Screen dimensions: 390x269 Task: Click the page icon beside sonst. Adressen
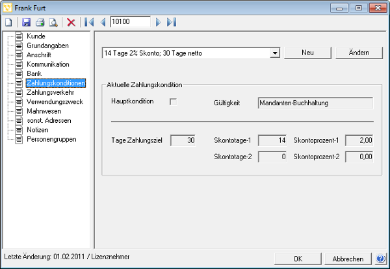(x=19, y=121)
